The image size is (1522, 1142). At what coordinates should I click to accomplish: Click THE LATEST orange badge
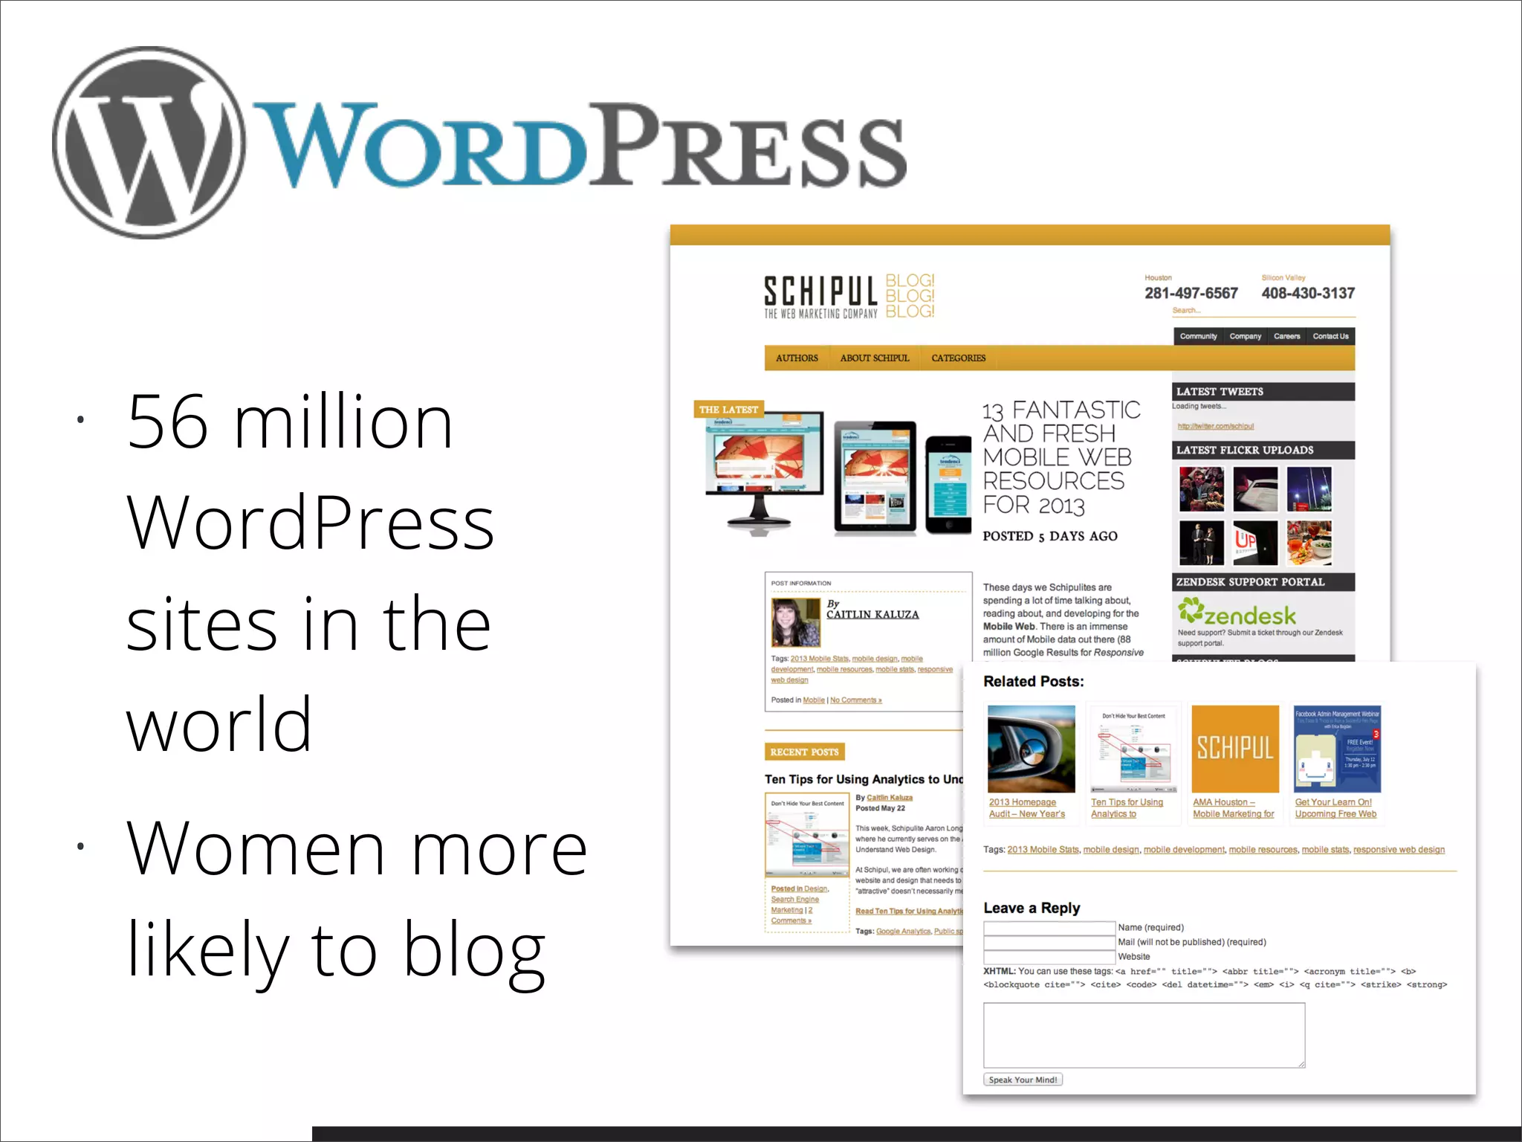click(728, 410)
